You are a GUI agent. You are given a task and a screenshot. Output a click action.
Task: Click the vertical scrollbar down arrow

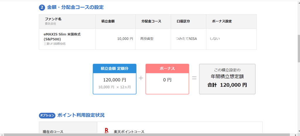tap(299, 132)
